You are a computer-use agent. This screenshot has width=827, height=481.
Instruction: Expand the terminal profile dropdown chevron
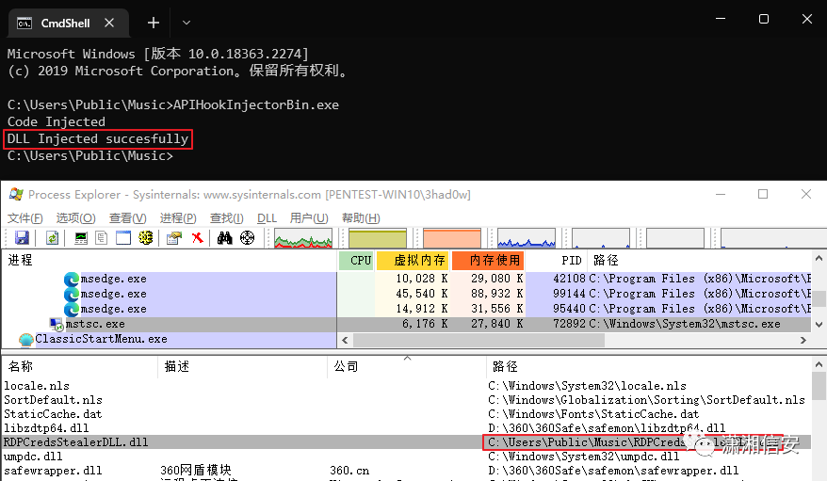pyautogui.click(x=186, y=23)
